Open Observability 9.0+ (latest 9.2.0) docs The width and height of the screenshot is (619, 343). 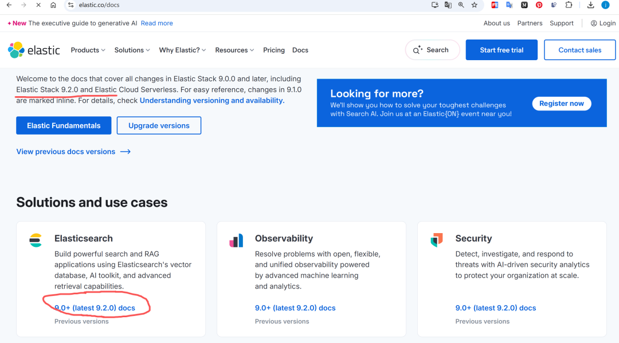(x=295, y=308)
